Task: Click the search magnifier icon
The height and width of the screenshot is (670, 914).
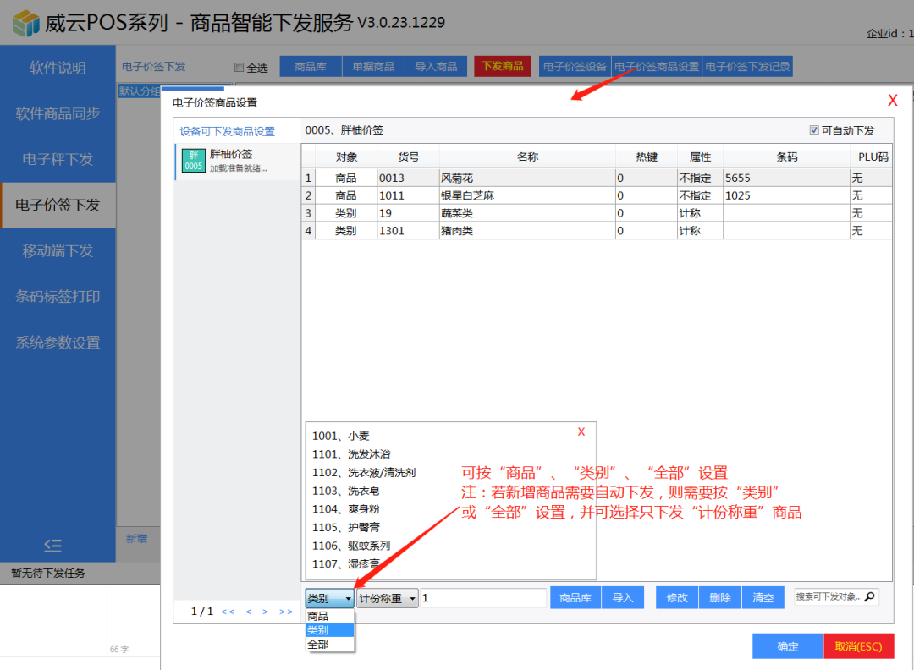Action: [x=868, y=597]
